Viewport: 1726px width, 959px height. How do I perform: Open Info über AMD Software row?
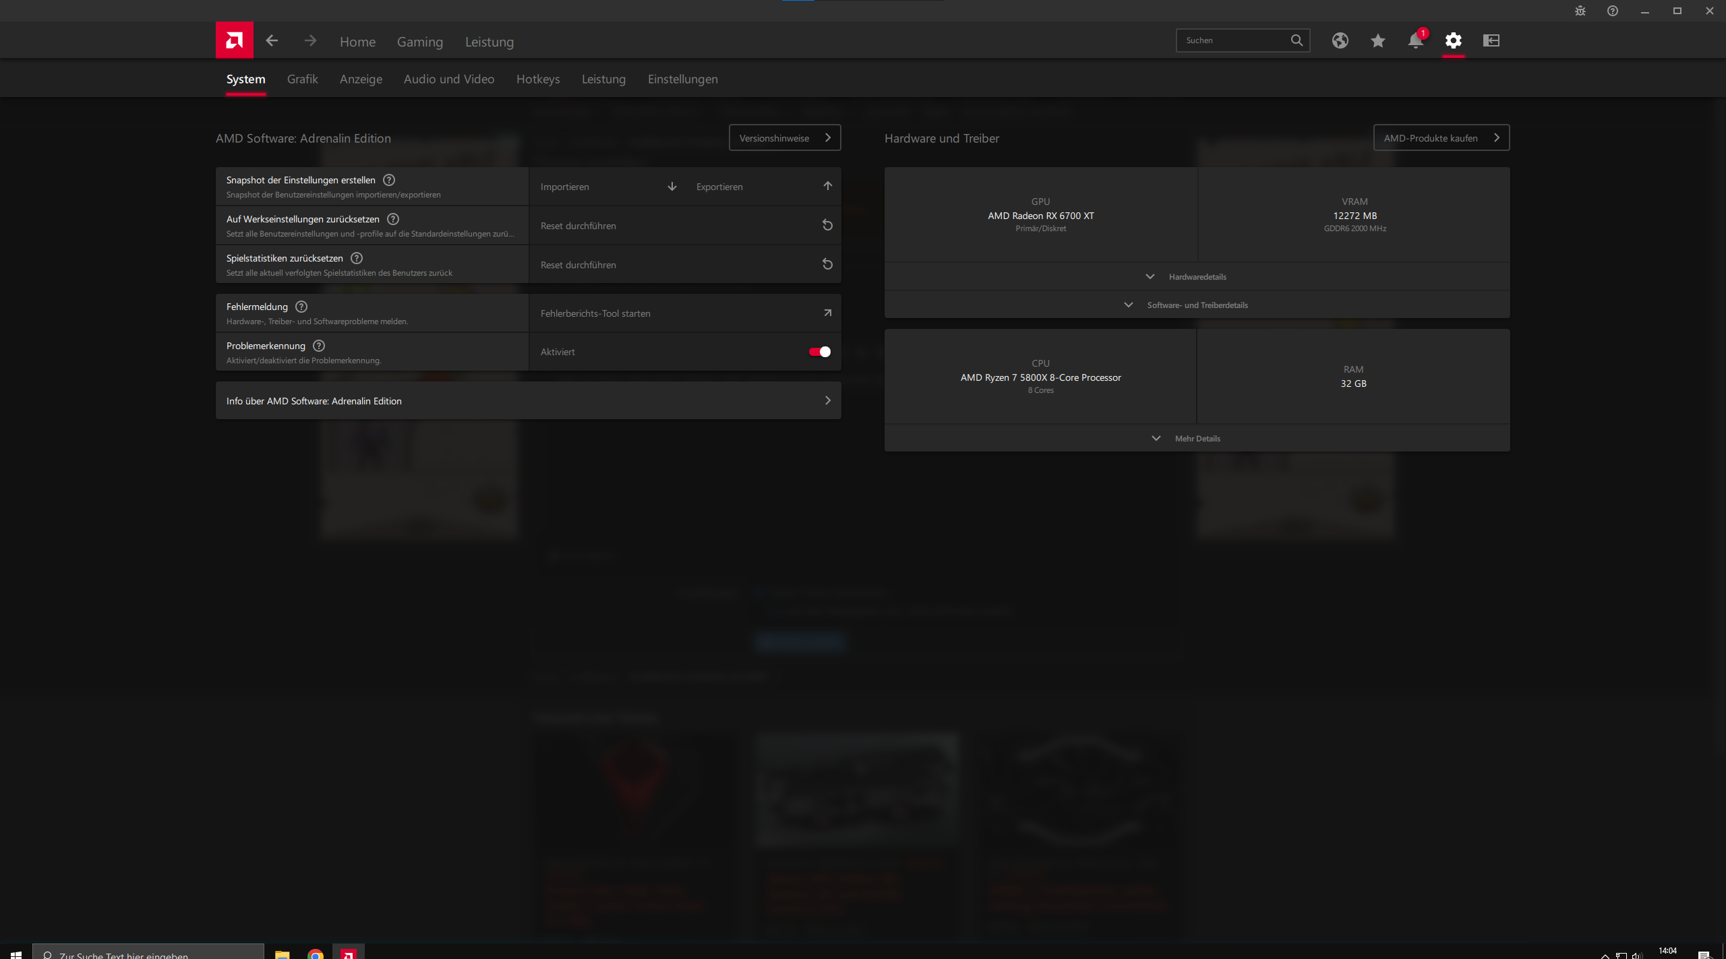coord(528,401)
